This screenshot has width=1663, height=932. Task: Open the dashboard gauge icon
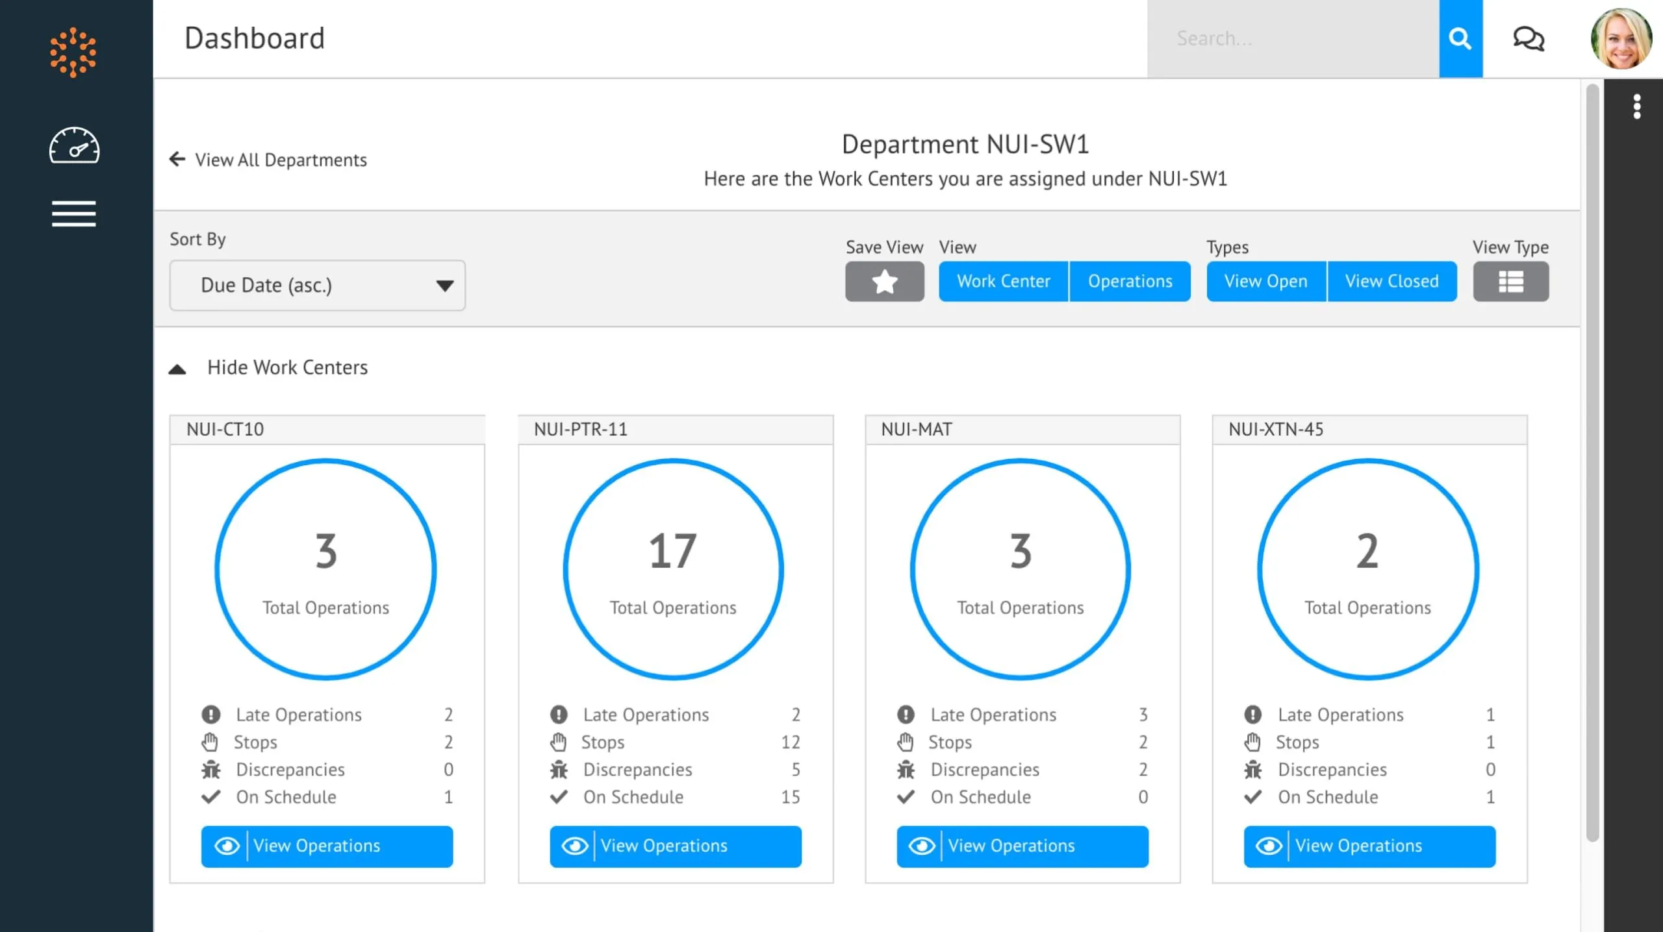[x=74, y=145]
